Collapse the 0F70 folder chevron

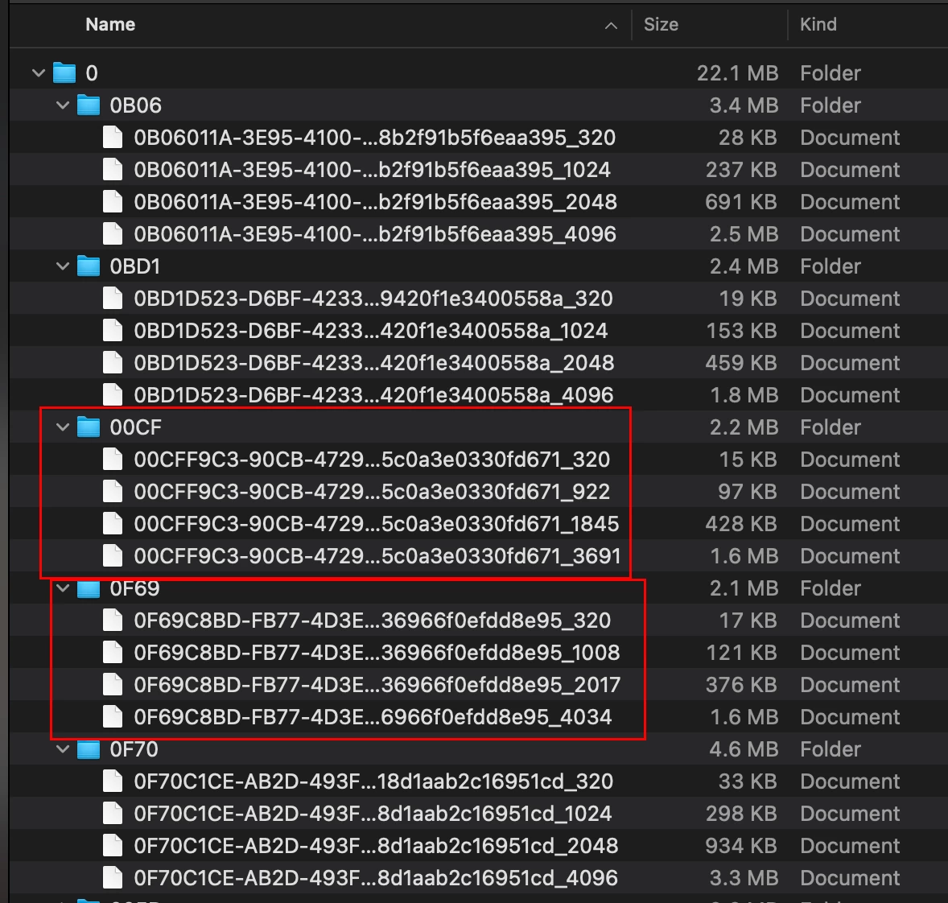pyautogui.click(x=63, y=748)
